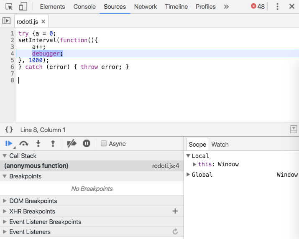Click the red error count indicator
This screenshot has height=239, width=299.
[258, 7]
